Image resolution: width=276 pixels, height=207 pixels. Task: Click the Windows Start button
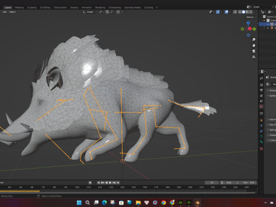pos(79,202)
